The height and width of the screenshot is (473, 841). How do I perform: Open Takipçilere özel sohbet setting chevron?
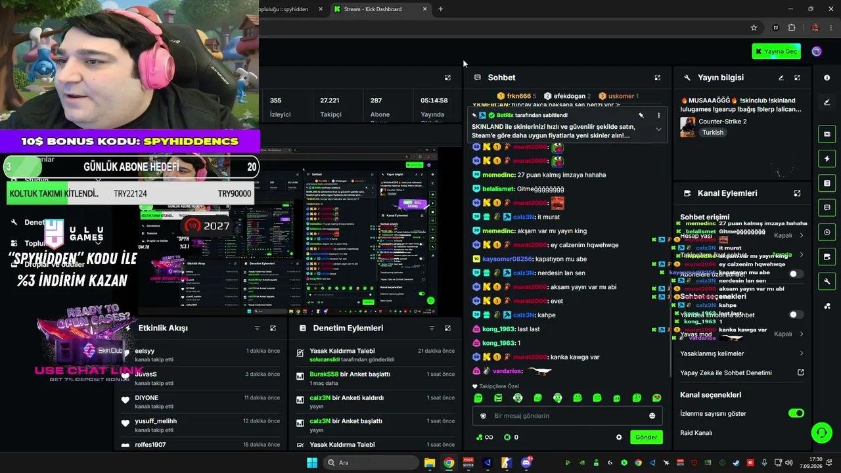[x=801, y=254]
